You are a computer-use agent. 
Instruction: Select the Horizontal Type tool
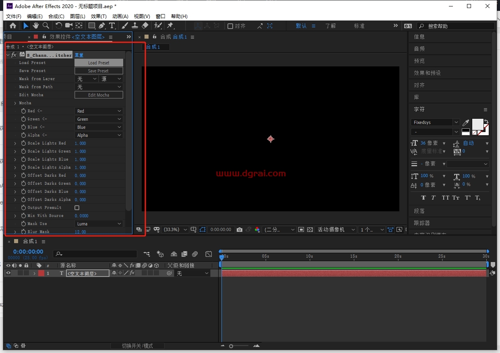(x=112, y=26)
